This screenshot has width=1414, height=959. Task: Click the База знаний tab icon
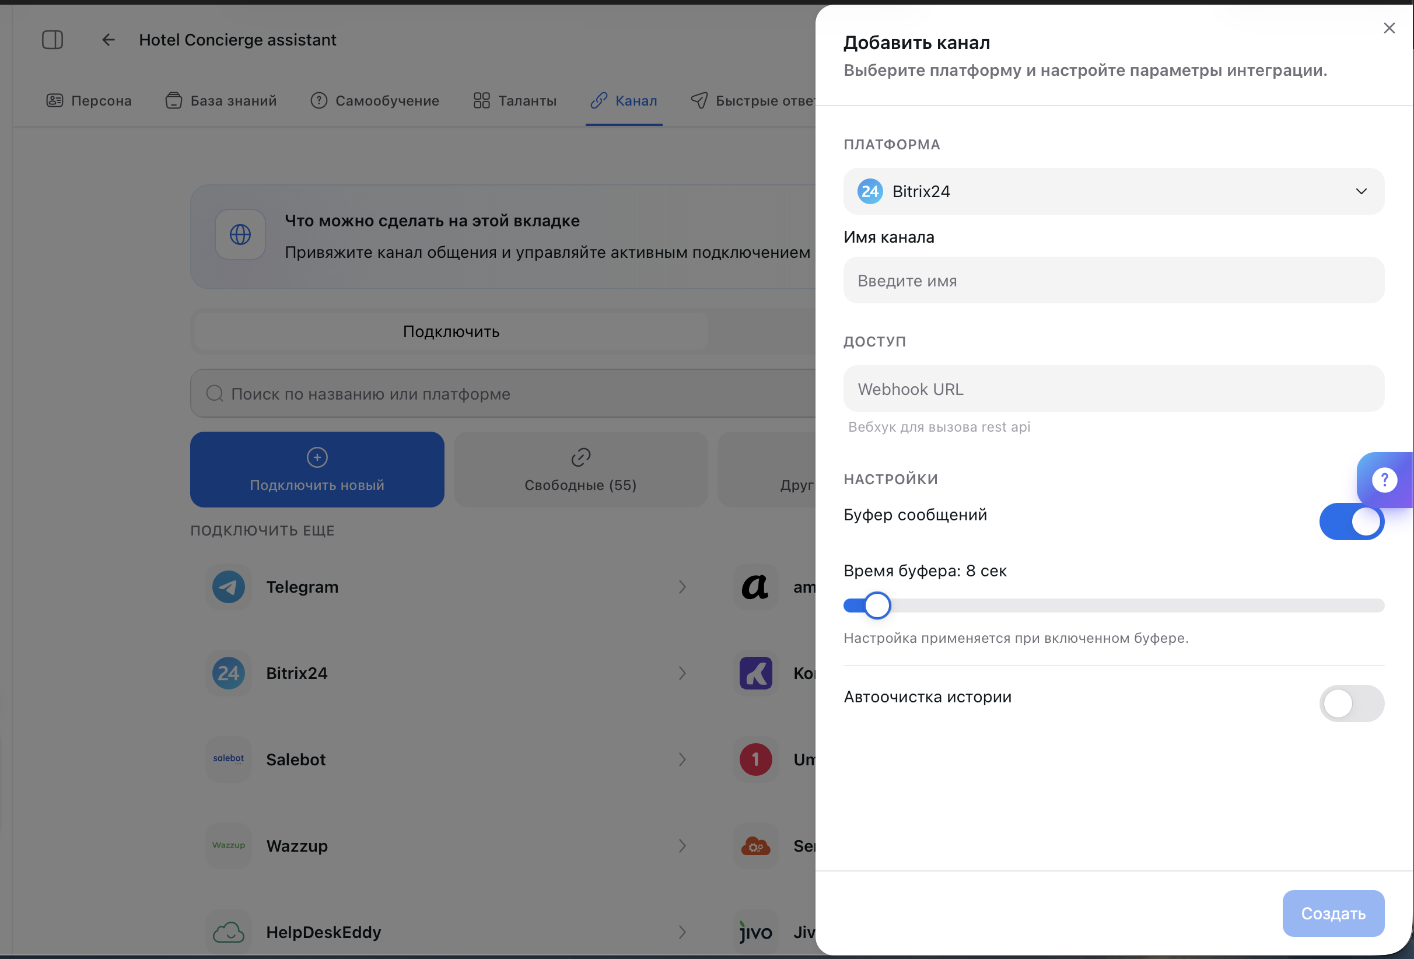click(174, 100)
